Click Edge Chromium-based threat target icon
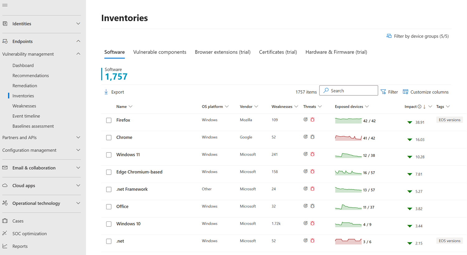Viewport: 467px width, 255px height. [305, 171]
